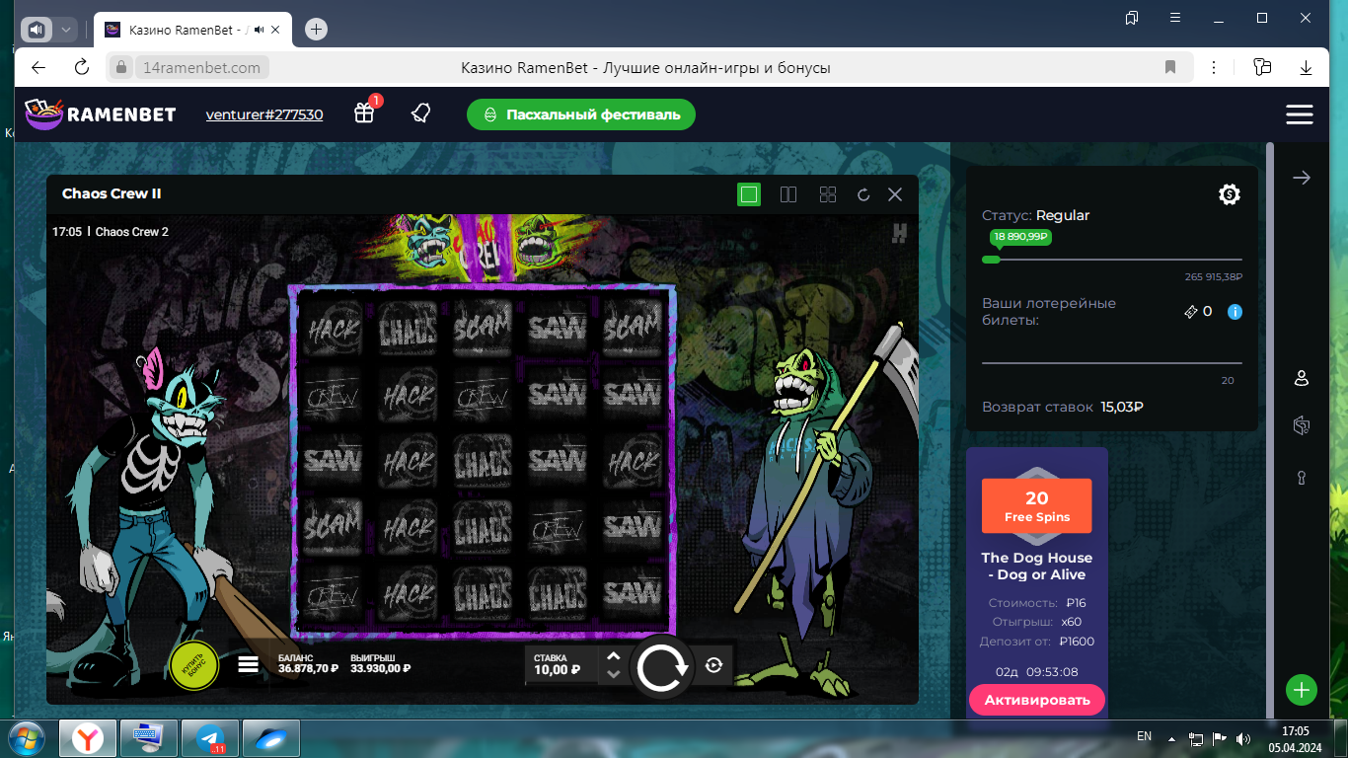This screenshot has height=758, width=1348.
Task: Open the in-game menu lines icon
Action: tap(249, 664)
